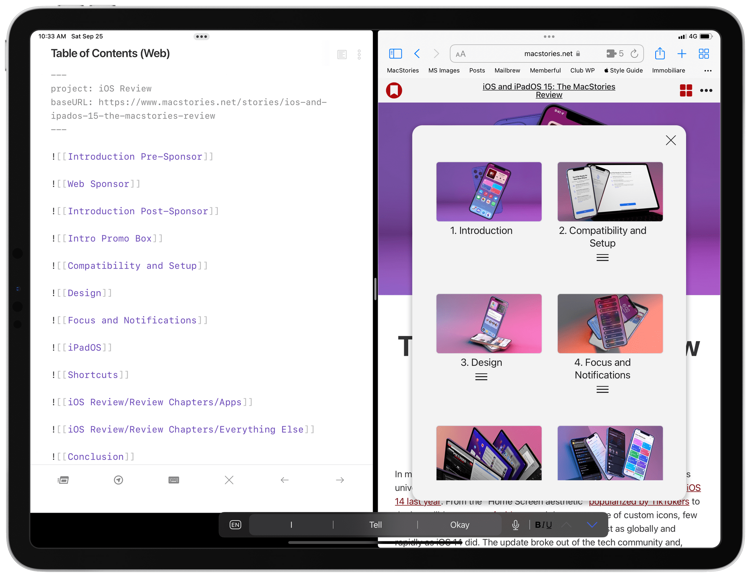Open note more options vertical dots

click(359, 55)
